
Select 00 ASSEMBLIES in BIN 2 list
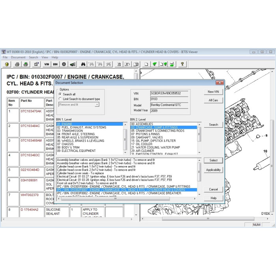tap(164, 124)
